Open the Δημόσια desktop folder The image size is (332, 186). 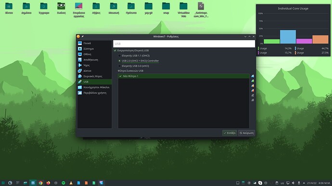[x=26, y=9]
